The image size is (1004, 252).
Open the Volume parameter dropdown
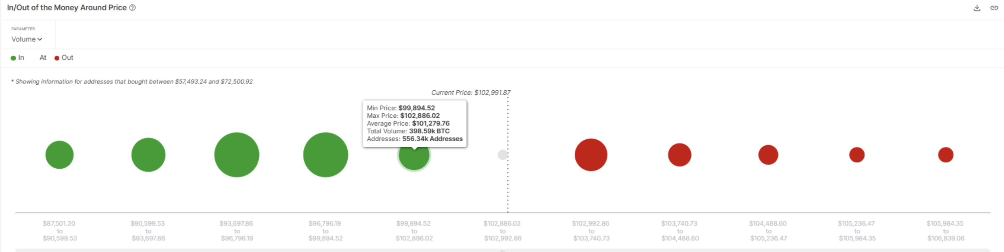tap(27, 39)
